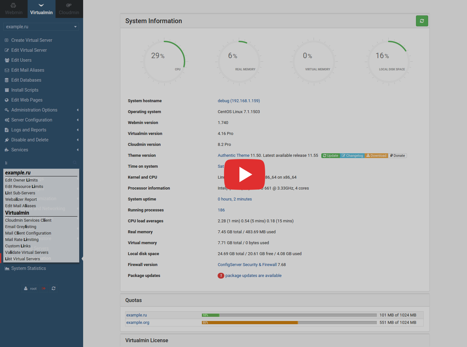Screen dimensions: 467x347
Task: Select List Virtual Servers from the menu
Action: click(x=22, y=259)
